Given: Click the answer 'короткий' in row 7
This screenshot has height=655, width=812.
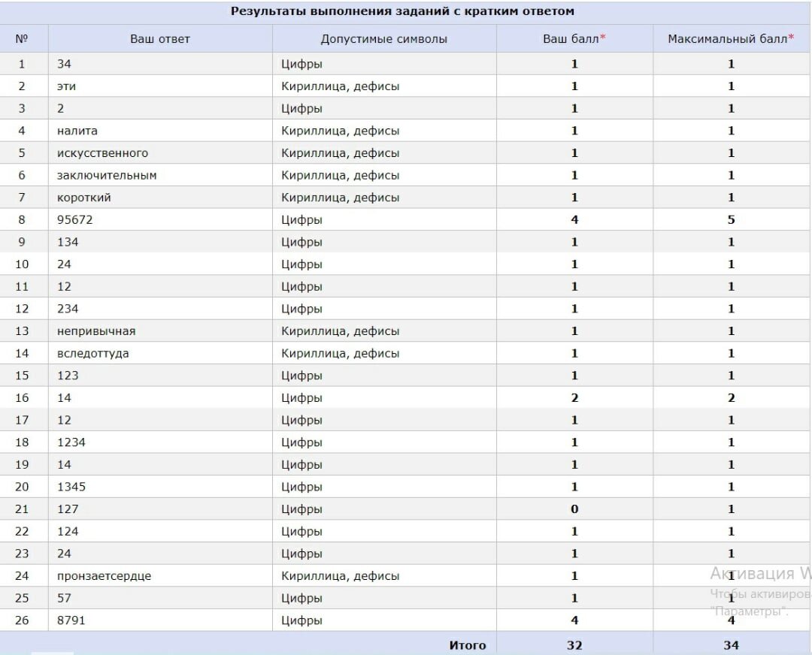Looking at the screenshot, I should point(84,198).
